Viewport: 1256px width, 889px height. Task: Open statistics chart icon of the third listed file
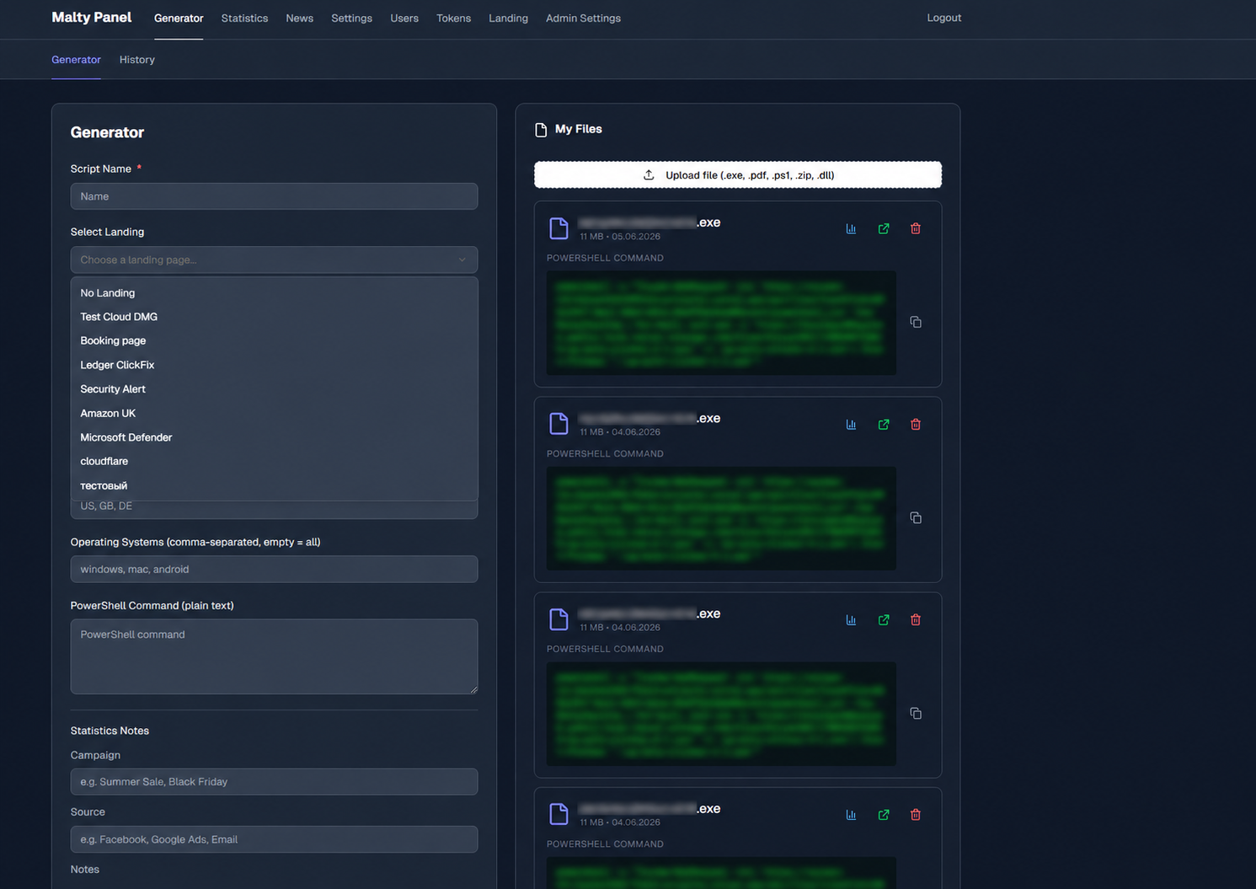click(851, 620)
